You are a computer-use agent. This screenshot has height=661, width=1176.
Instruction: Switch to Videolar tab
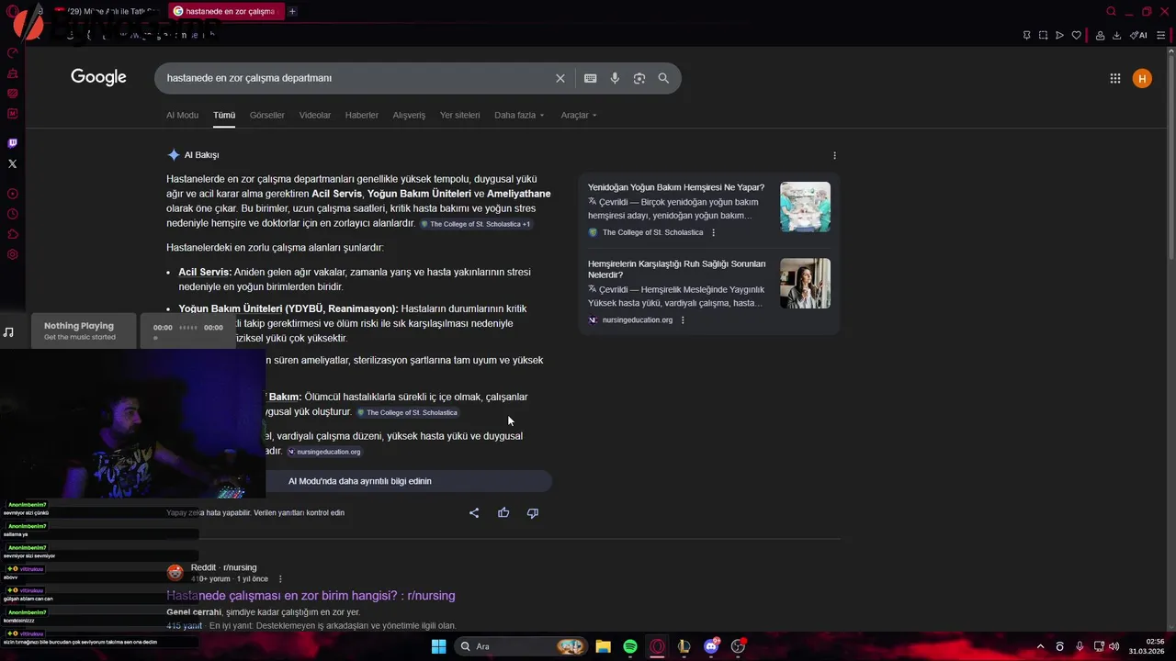tap(315, 115)
